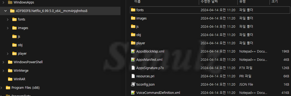Click the WinMerge folder icon in tree
Viewport: 291px width, 96px height.
(x=10, y=70)
